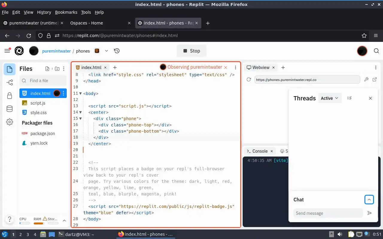Open the repl name dropdown chevron
The width and height of the screenshot is (383, 239).
tap(106, 51)
